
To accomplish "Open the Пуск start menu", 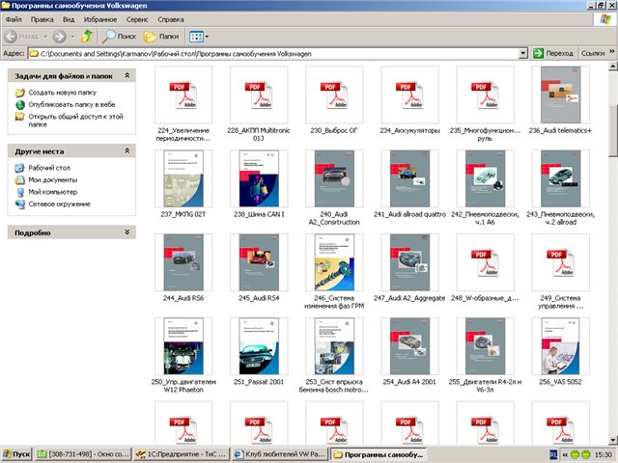I will coord(16,454).
